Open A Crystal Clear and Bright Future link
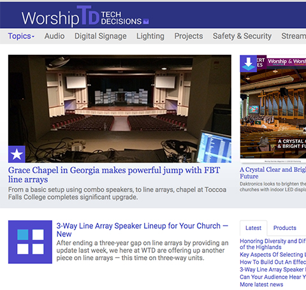The width and height of the screenshot is (306, 290). (273, 173)
